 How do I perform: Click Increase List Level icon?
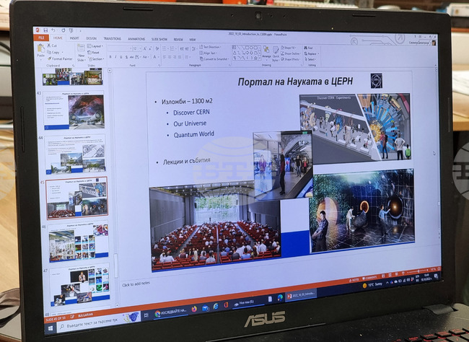(187, 49)
